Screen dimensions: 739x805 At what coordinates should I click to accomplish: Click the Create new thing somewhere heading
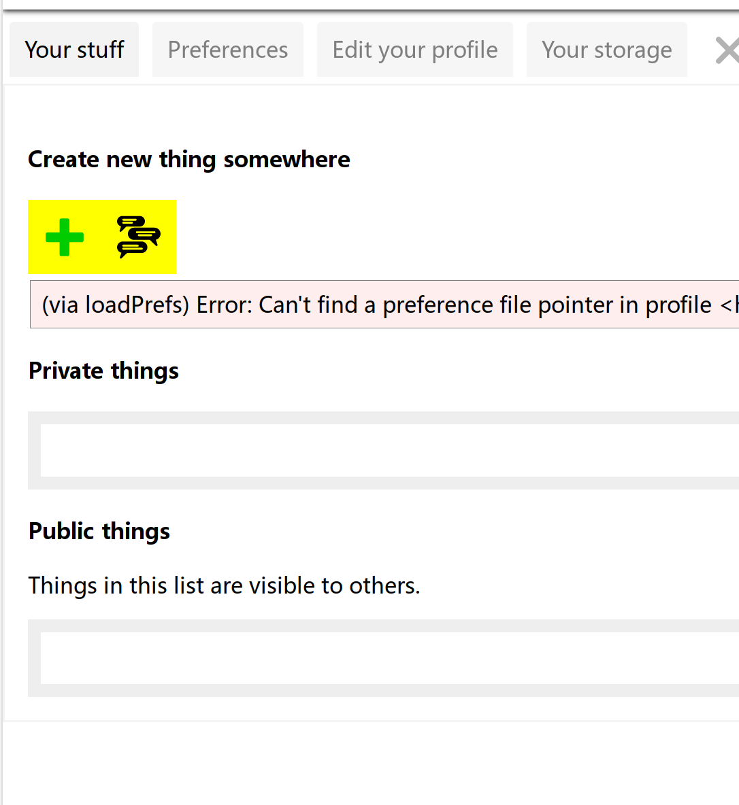[x=189, y=159]
